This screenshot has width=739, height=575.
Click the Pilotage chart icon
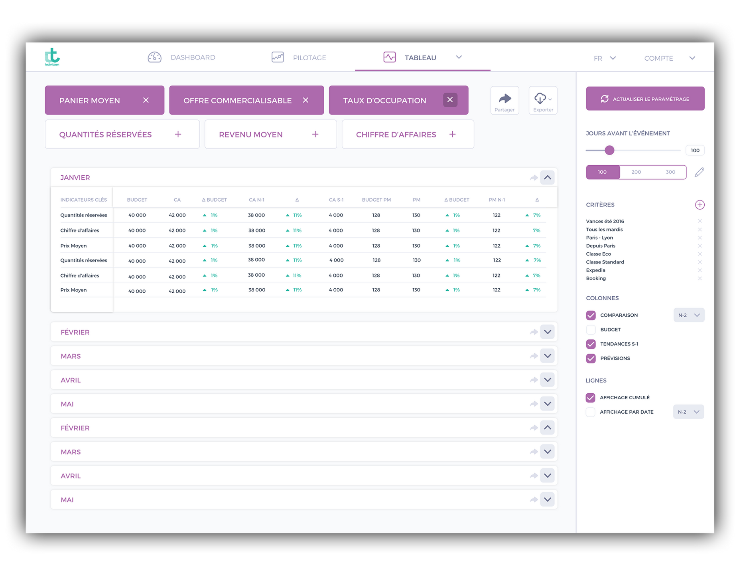click(x=278, y=57)
